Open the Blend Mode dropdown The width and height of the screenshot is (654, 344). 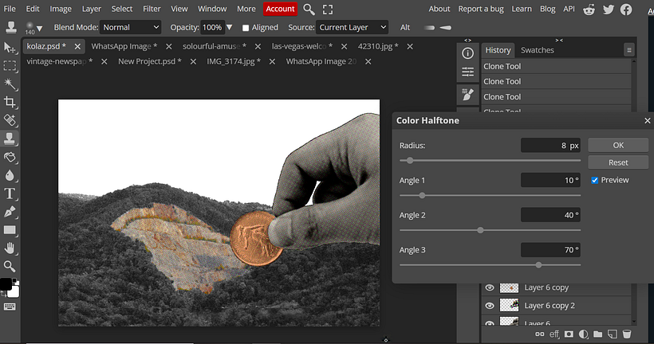click(131, 27)
